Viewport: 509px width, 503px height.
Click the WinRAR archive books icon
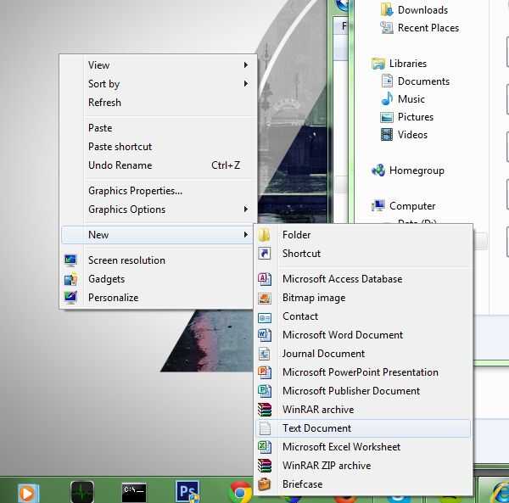point(264,410)
